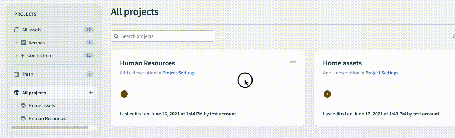455x138 pixels.
Task: Open Project Settings link in Human Resources card
Action: pos(179,73)
